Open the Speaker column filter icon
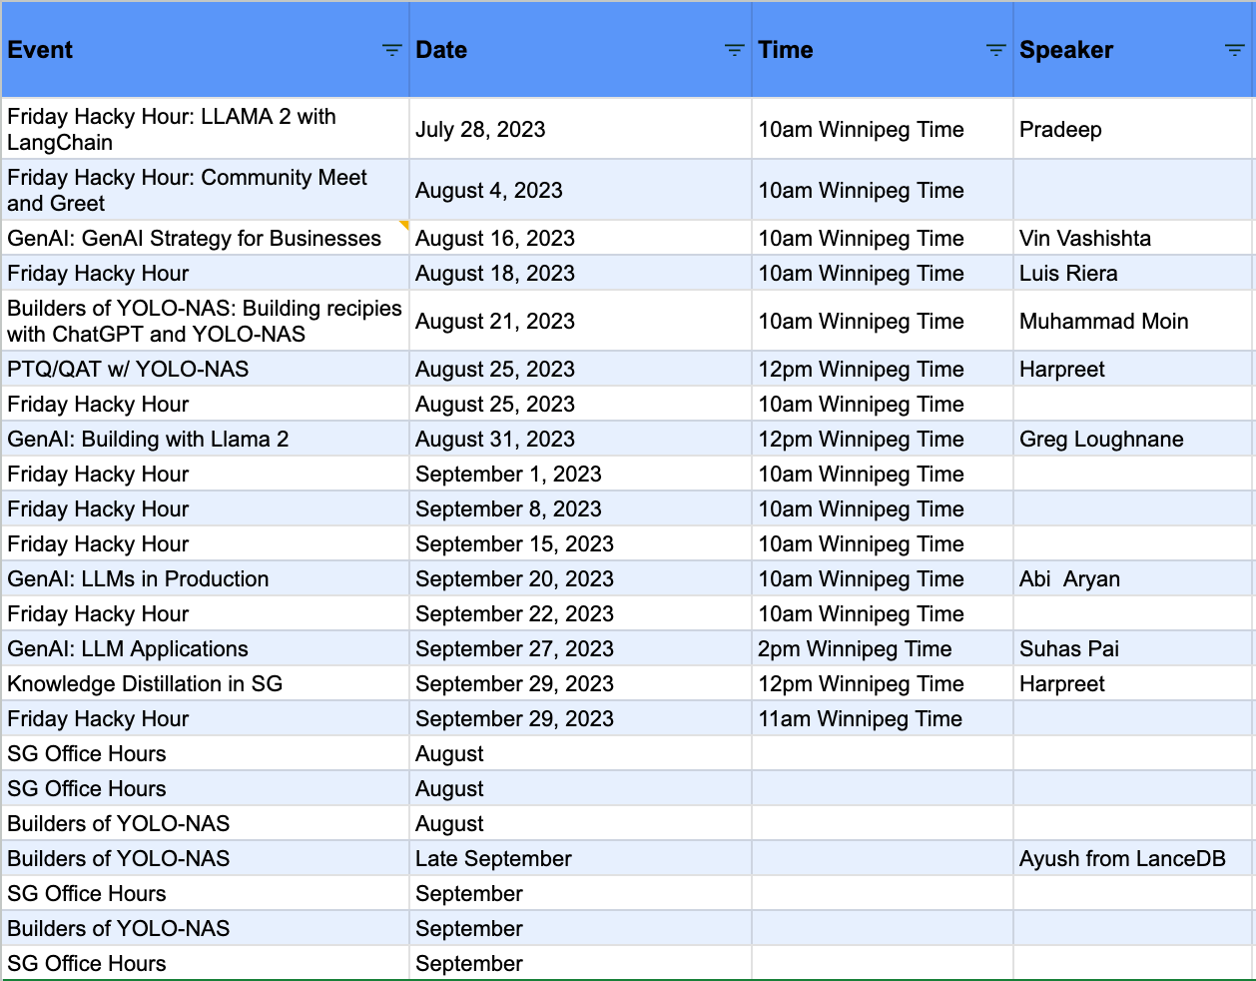The image size is (1256, 981). pos(1235,50)
